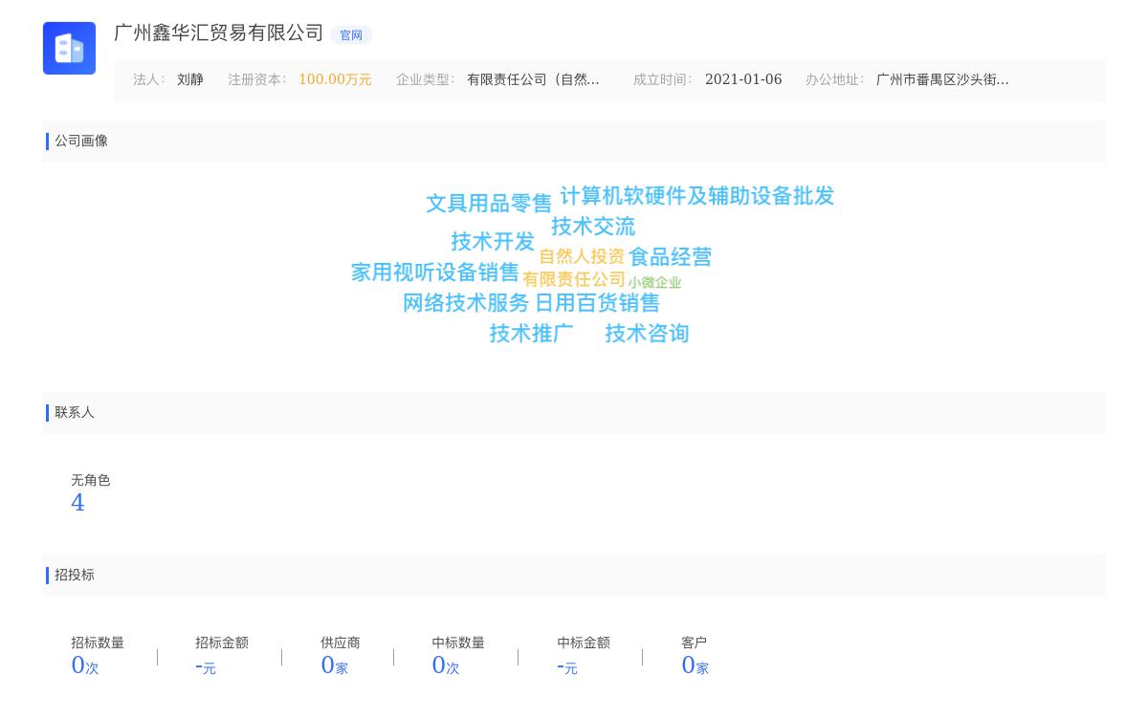Screen dimensions: 1148x719
Task: Click office address 广州市番禺区沙头街...
Action: (942, 80)
